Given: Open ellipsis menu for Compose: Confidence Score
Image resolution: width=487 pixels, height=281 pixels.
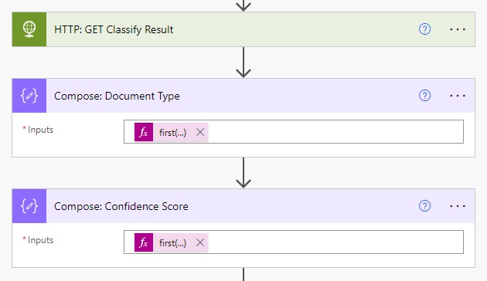Looking at the screenshot, I should click(x=458, y=206).
